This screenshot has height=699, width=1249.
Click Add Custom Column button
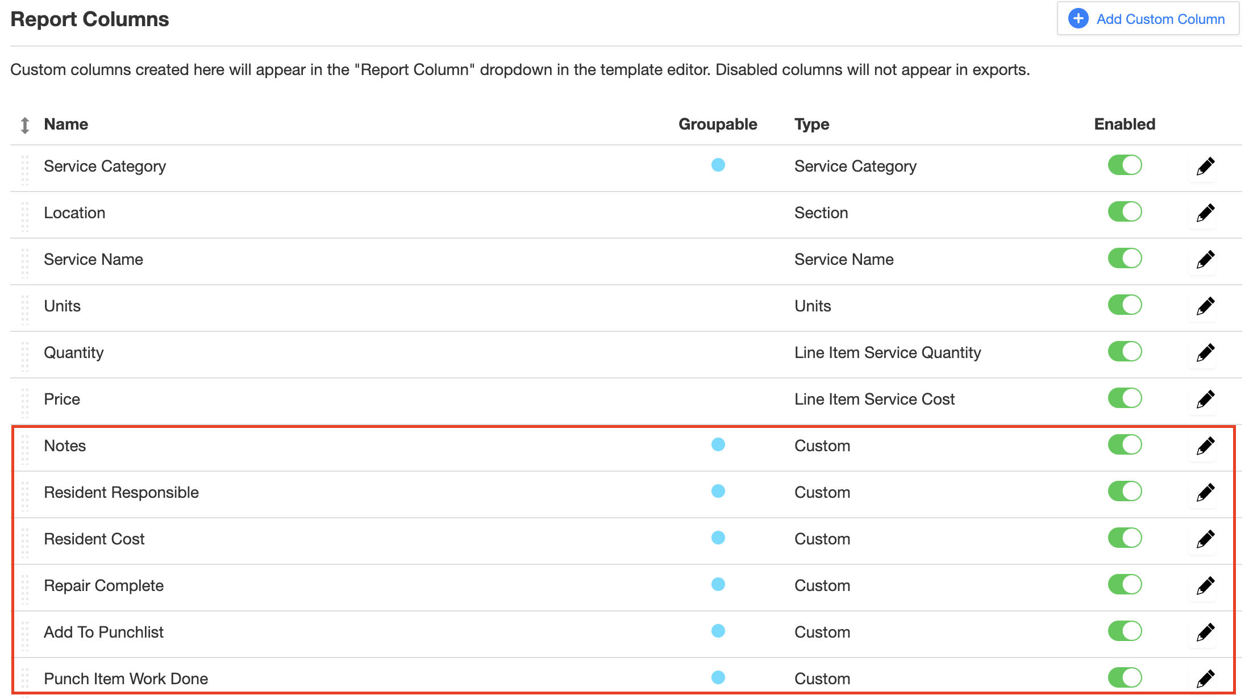pyautogui.click(x=1148, y=19)
